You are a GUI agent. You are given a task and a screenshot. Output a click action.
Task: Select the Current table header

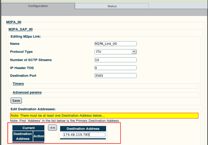pyautogui.click(x=29, y=128)
